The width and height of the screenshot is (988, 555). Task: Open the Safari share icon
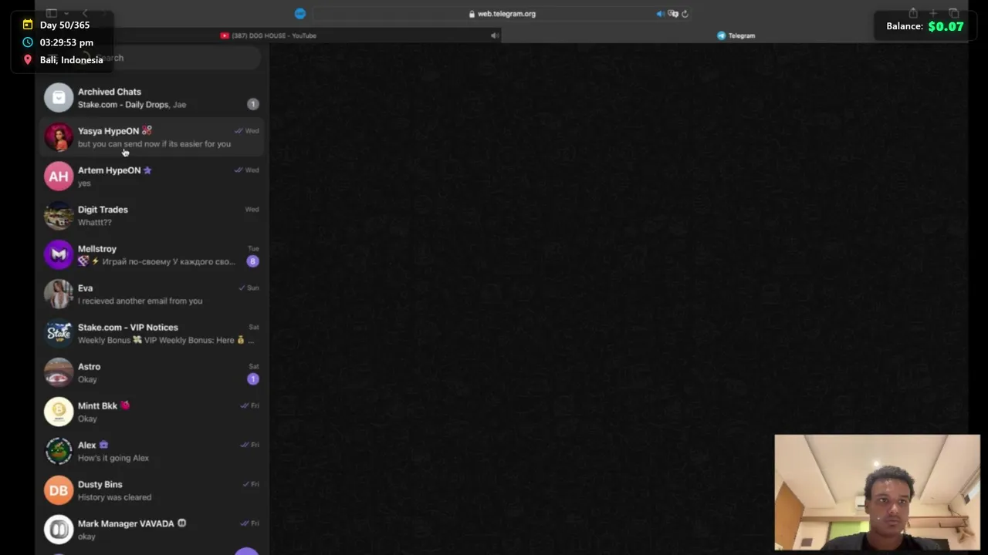click(x=913, y=13)
